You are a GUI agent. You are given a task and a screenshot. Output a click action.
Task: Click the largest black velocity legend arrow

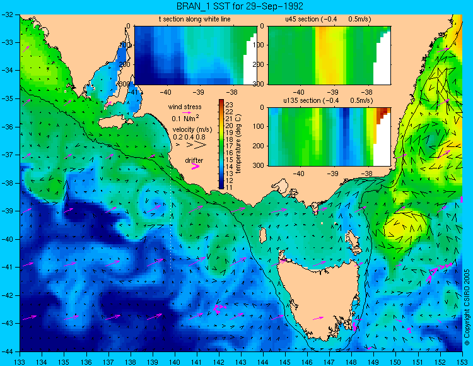point(200,145)
